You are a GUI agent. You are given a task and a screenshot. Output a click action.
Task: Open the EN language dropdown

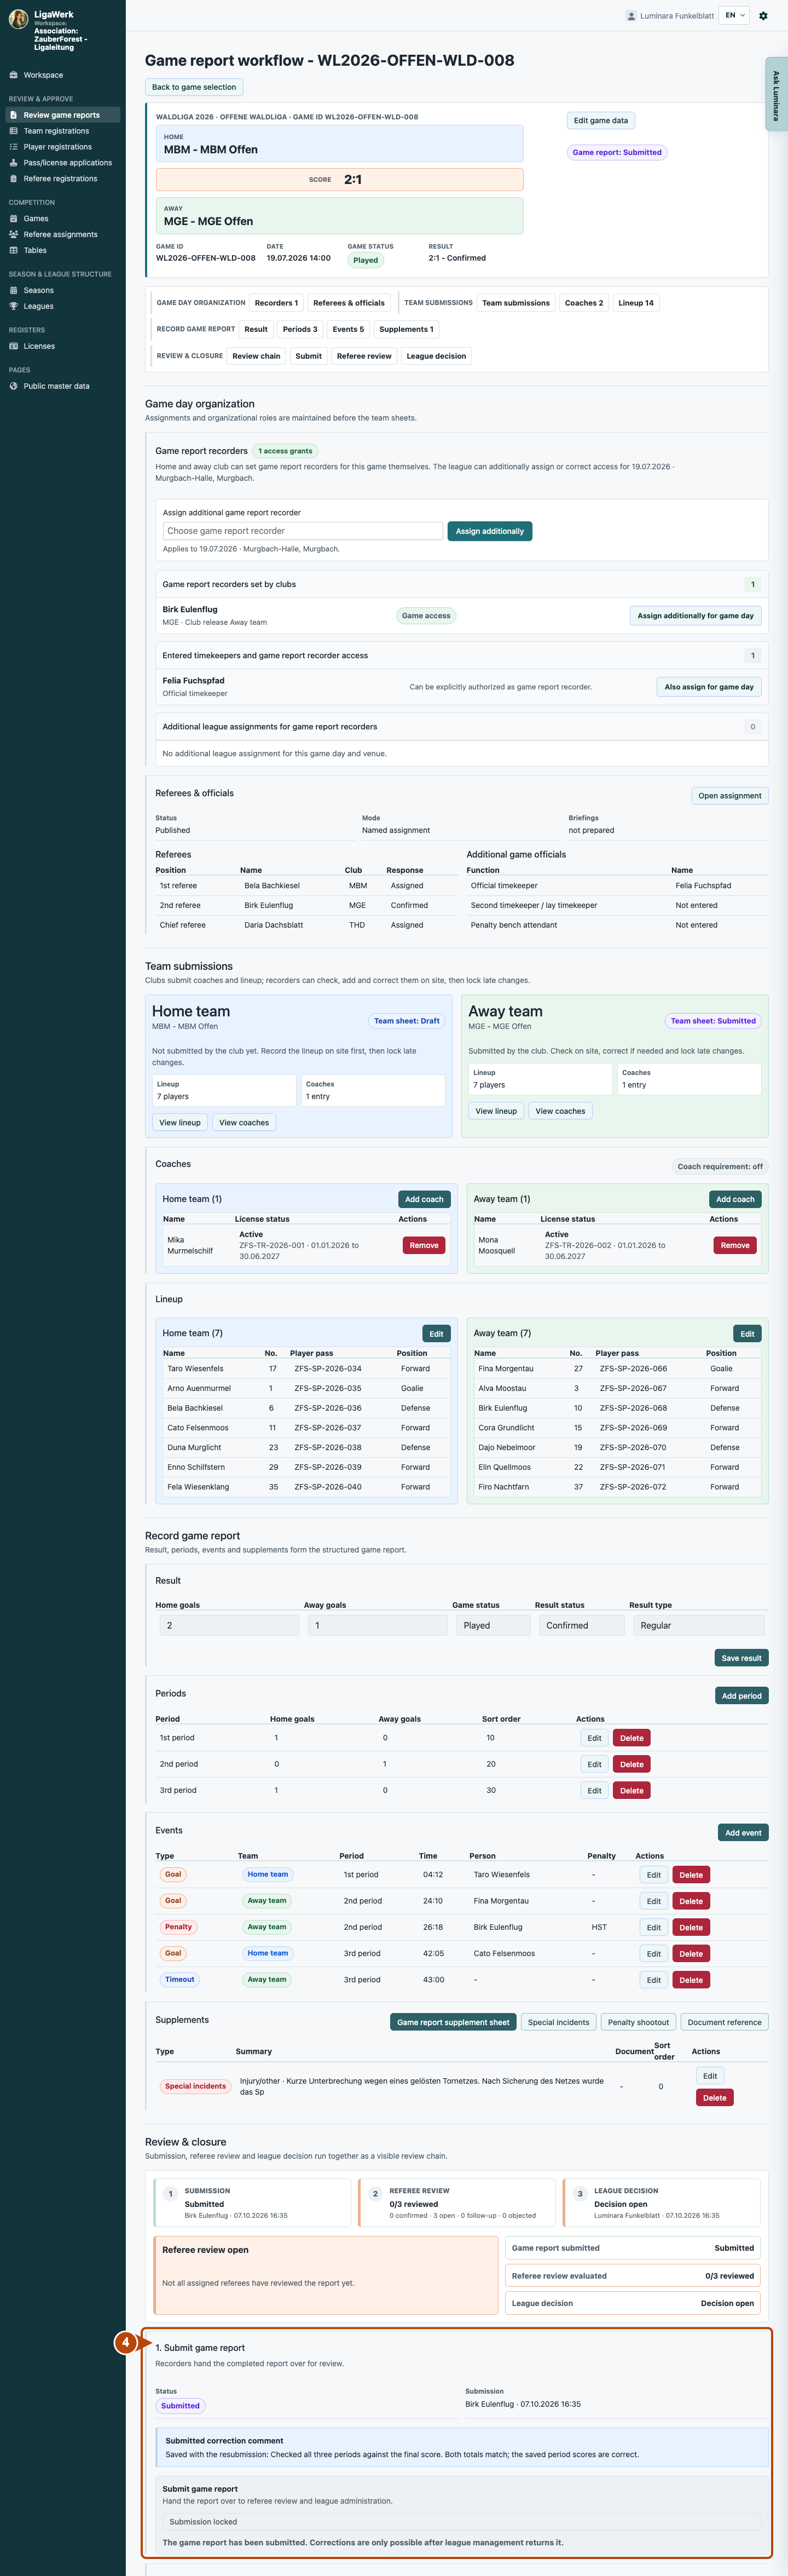pyautogui.click(x=734, y=16)
